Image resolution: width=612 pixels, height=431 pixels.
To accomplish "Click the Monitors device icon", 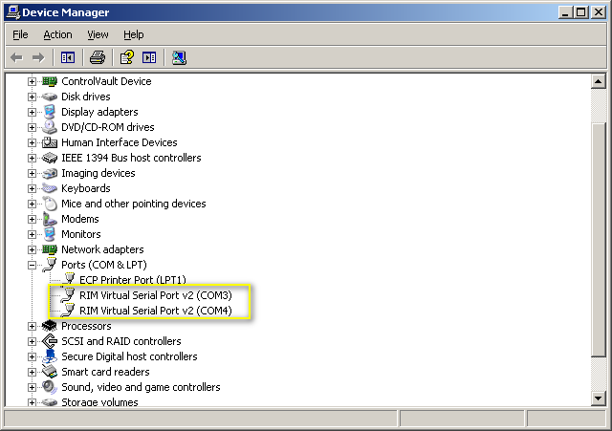I will [50, 234].
